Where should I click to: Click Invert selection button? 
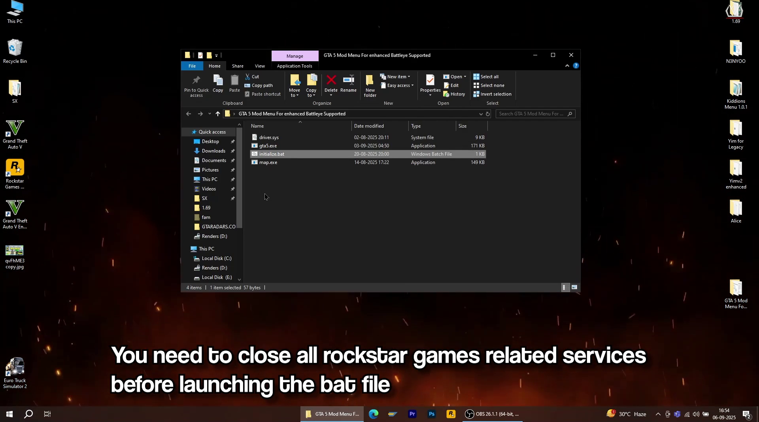(493, 94)
